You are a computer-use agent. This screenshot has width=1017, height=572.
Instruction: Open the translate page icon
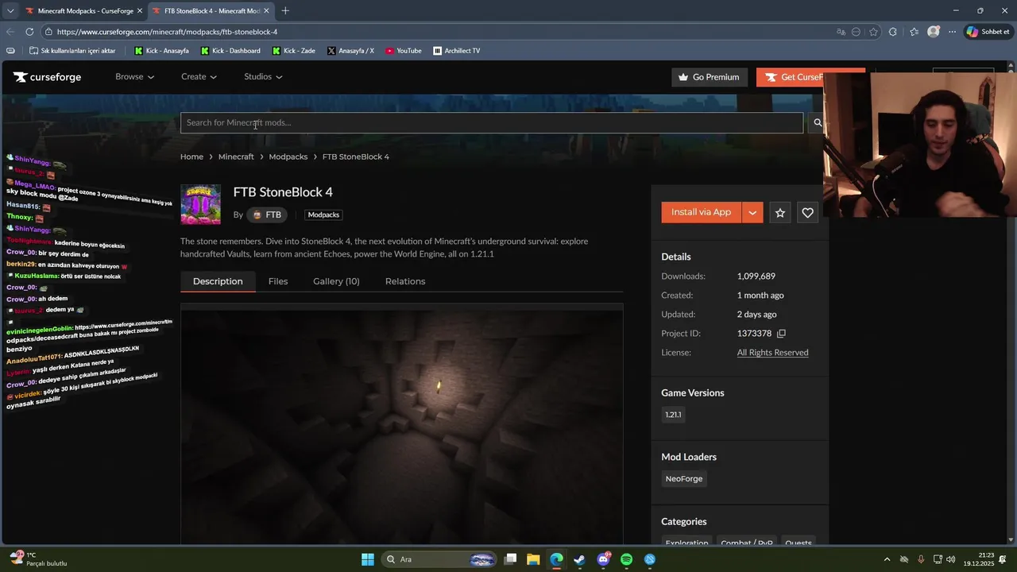[841, 32]
